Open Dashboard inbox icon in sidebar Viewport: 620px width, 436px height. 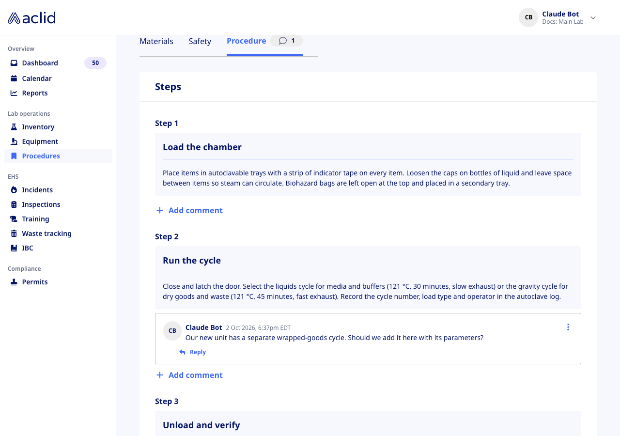tap(14, 63)
